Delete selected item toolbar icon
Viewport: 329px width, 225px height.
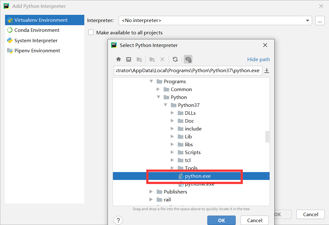tap(162, 59)
